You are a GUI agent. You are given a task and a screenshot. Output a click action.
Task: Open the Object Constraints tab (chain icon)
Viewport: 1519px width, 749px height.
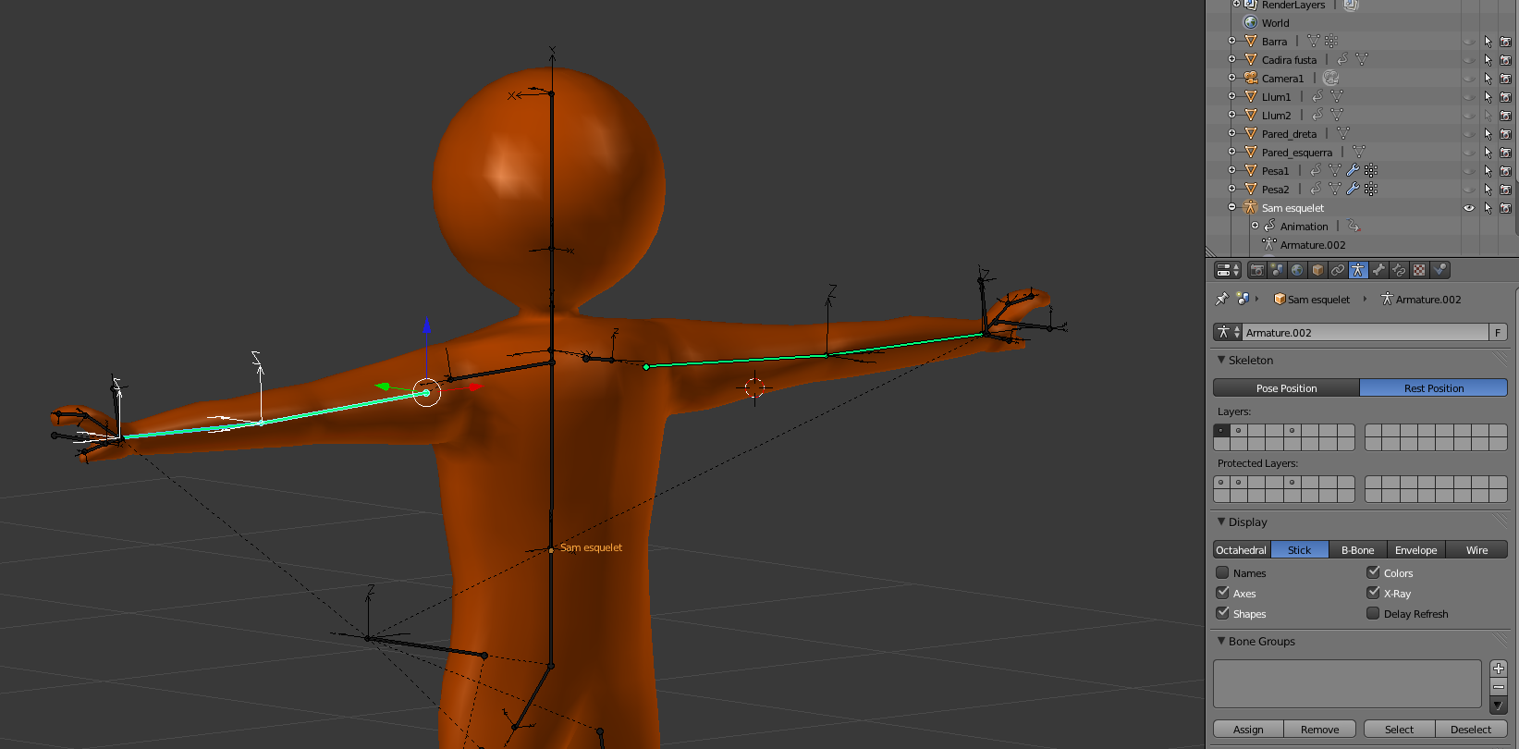[x=1338, y=270]
